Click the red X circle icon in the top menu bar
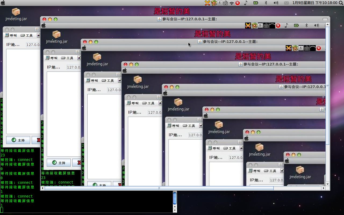The width and height of the screenshot is (344, 215). click(238, 3)
